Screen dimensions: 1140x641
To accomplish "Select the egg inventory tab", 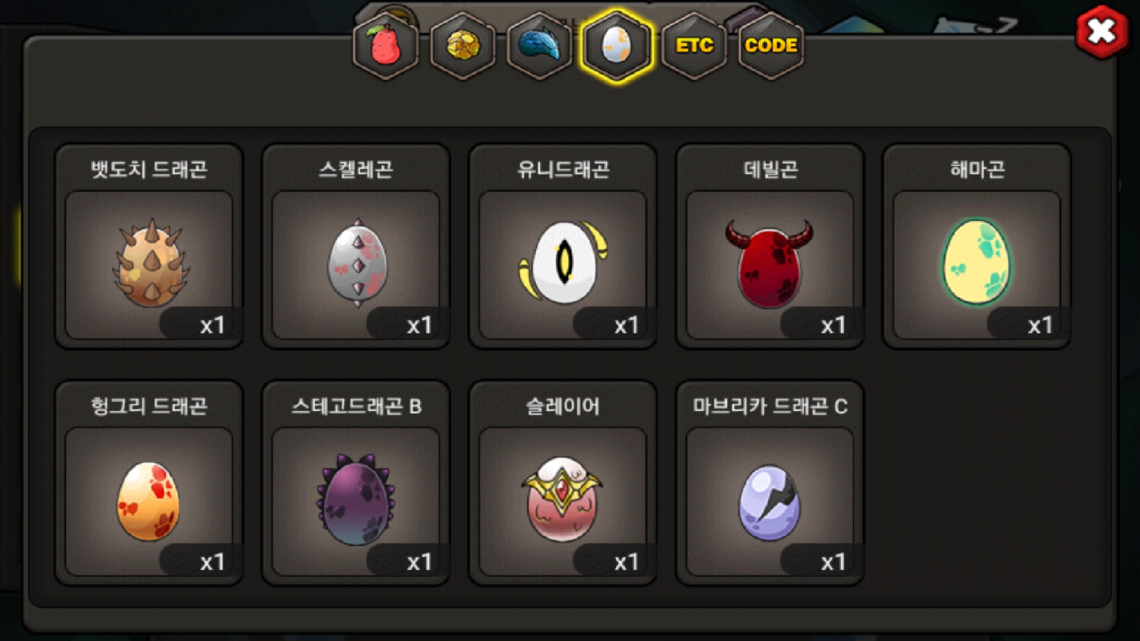I will pos(616,46).
